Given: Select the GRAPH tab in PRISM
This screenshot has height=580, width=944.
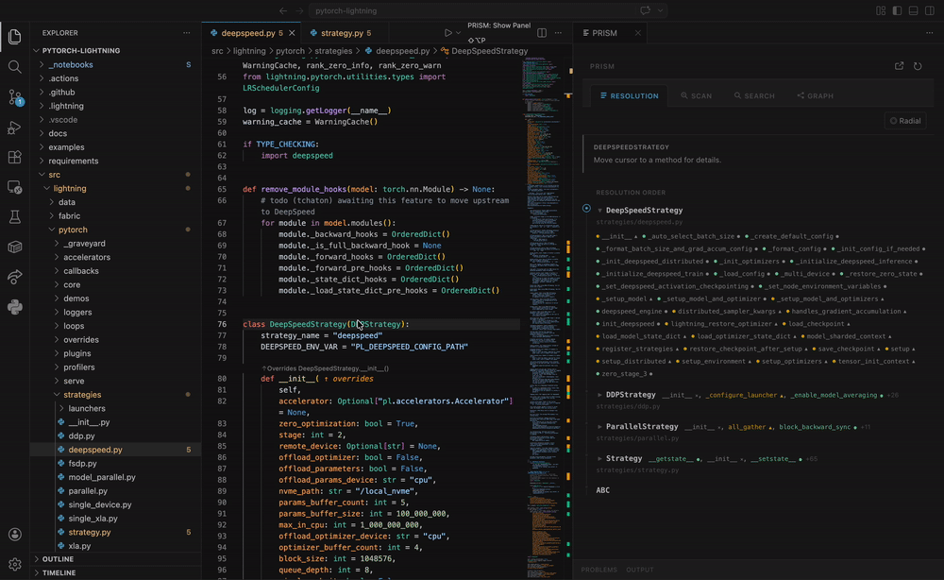Looking at the screenshot, I should 816,96.
